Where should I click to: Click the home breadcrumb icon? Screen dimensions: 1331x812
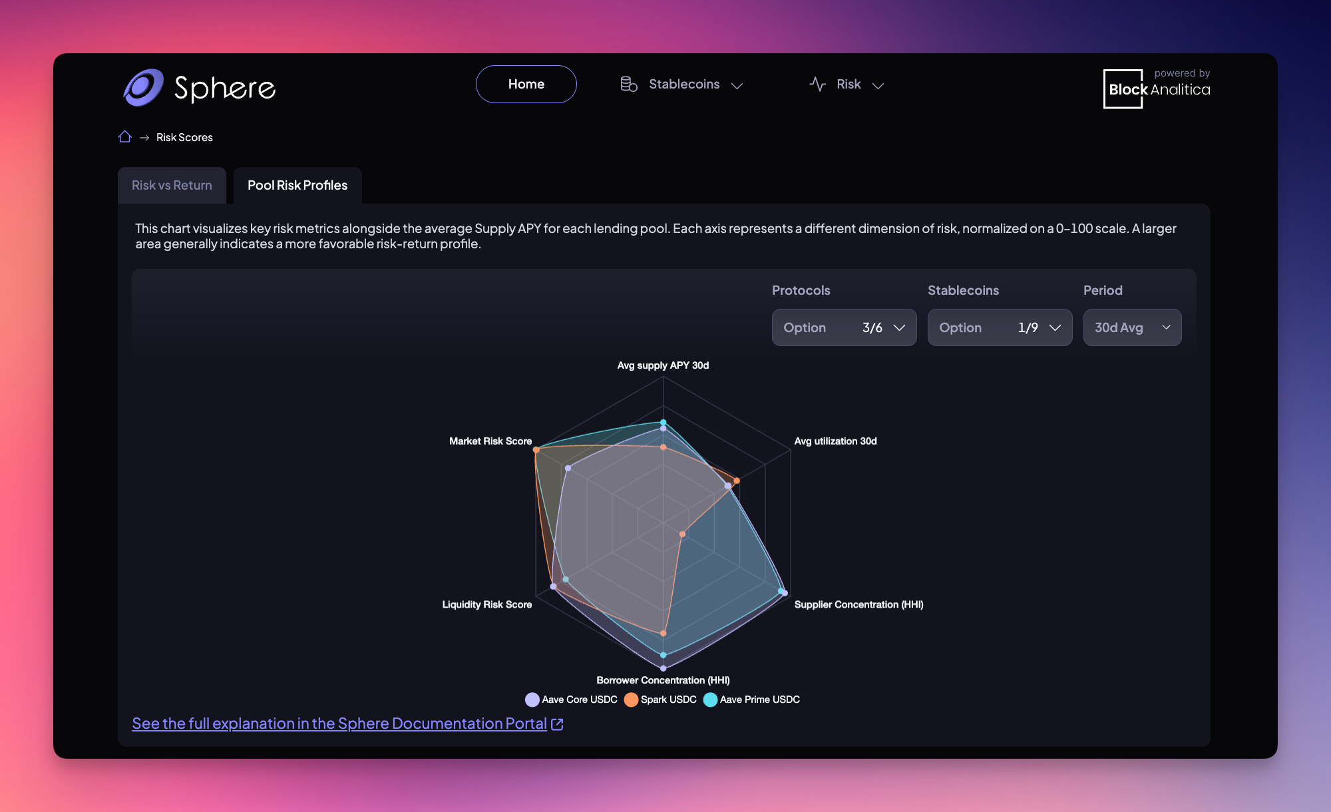click(x=124, y=136)
